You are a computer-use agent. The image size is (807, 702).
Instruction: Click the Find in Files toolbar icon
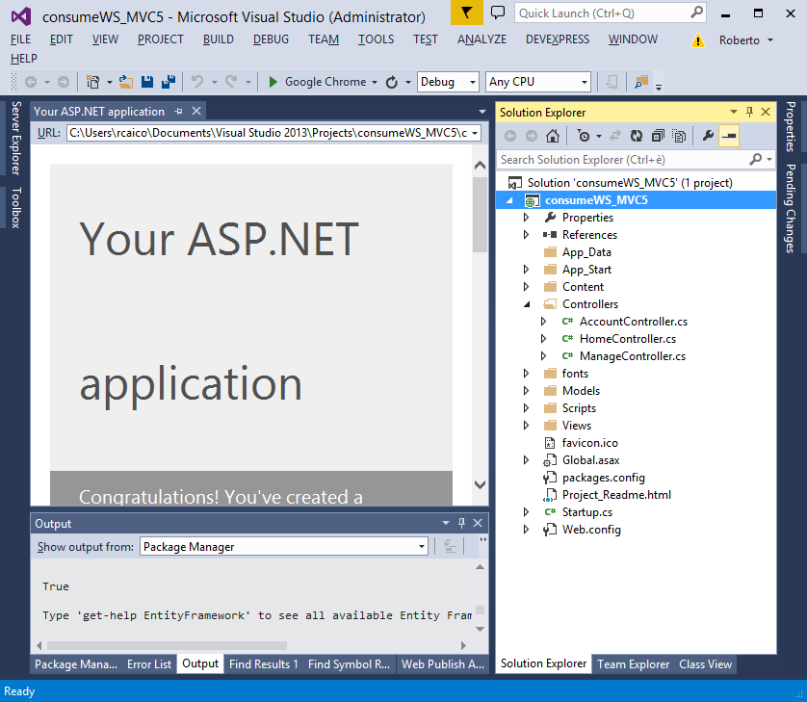641,82
